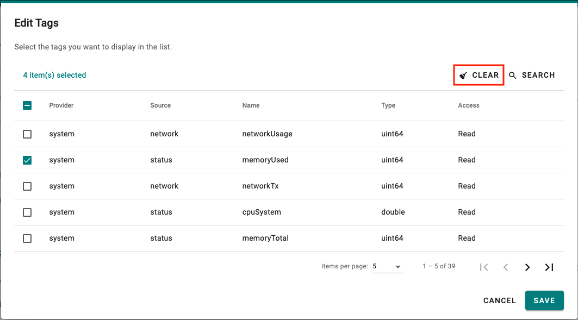
Task: Check the networkUsage row checkbox
Action: [27, 134]
